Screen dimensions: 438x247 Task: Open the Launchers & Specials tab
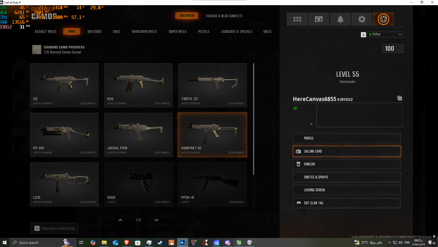point(236,32)
